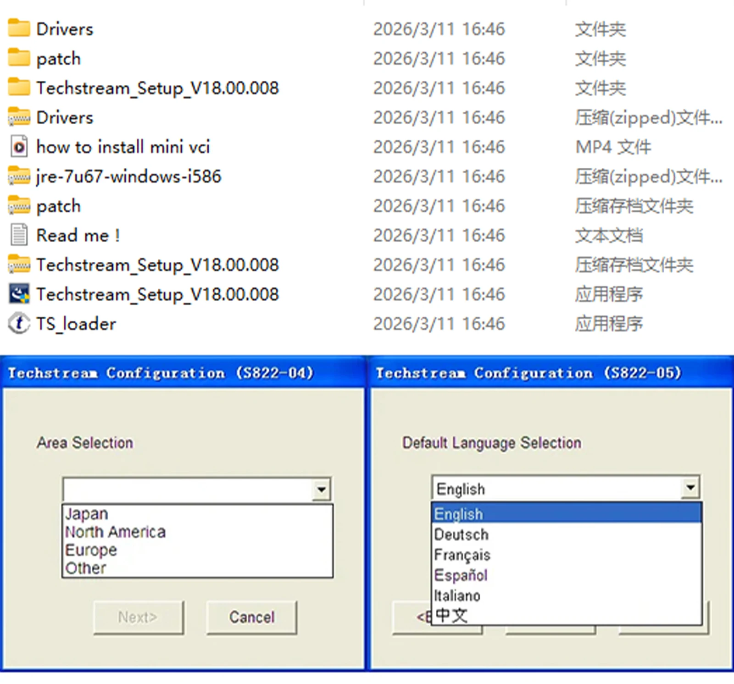Click TS_loader's "应用程序" type cell
The image size is (734, 684).
[x=609, y=324]
